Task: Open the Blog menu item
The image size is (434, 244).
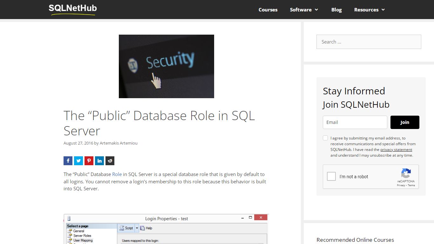Action: (x=336, y=10)
